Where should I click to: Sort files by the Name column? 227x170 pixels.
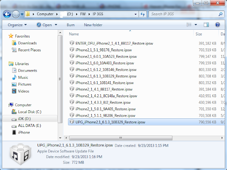click(74, 34)
